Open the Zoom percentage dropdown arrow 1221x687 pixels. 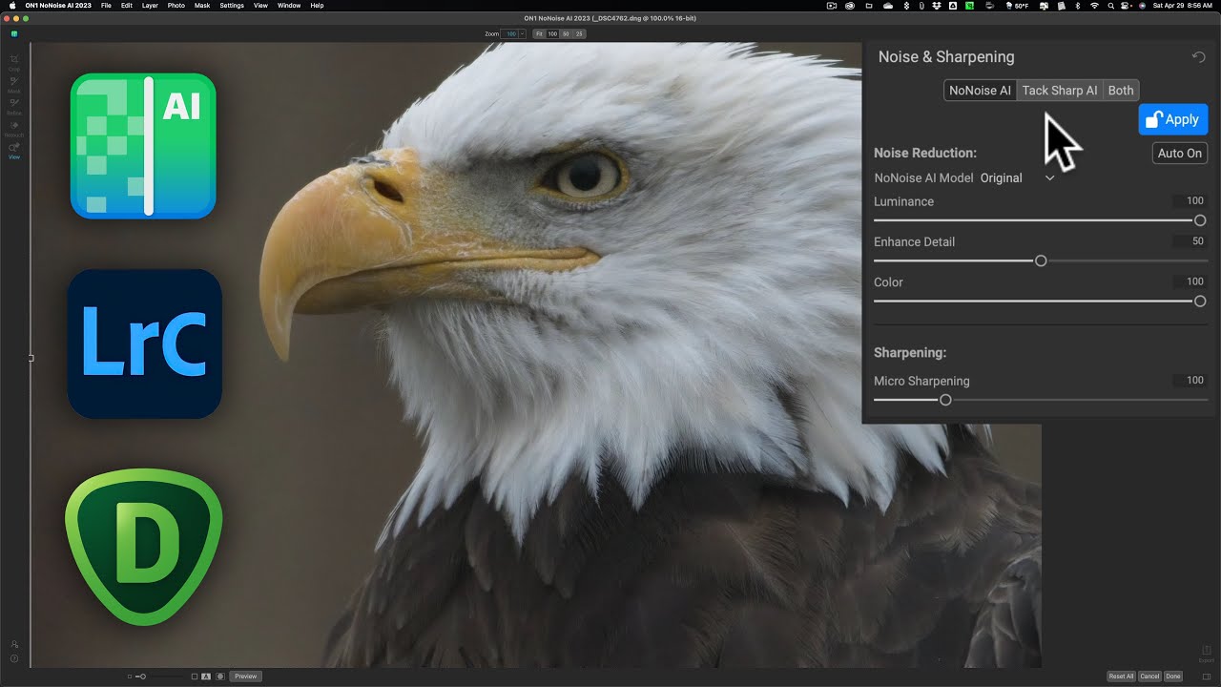(523, 33)
